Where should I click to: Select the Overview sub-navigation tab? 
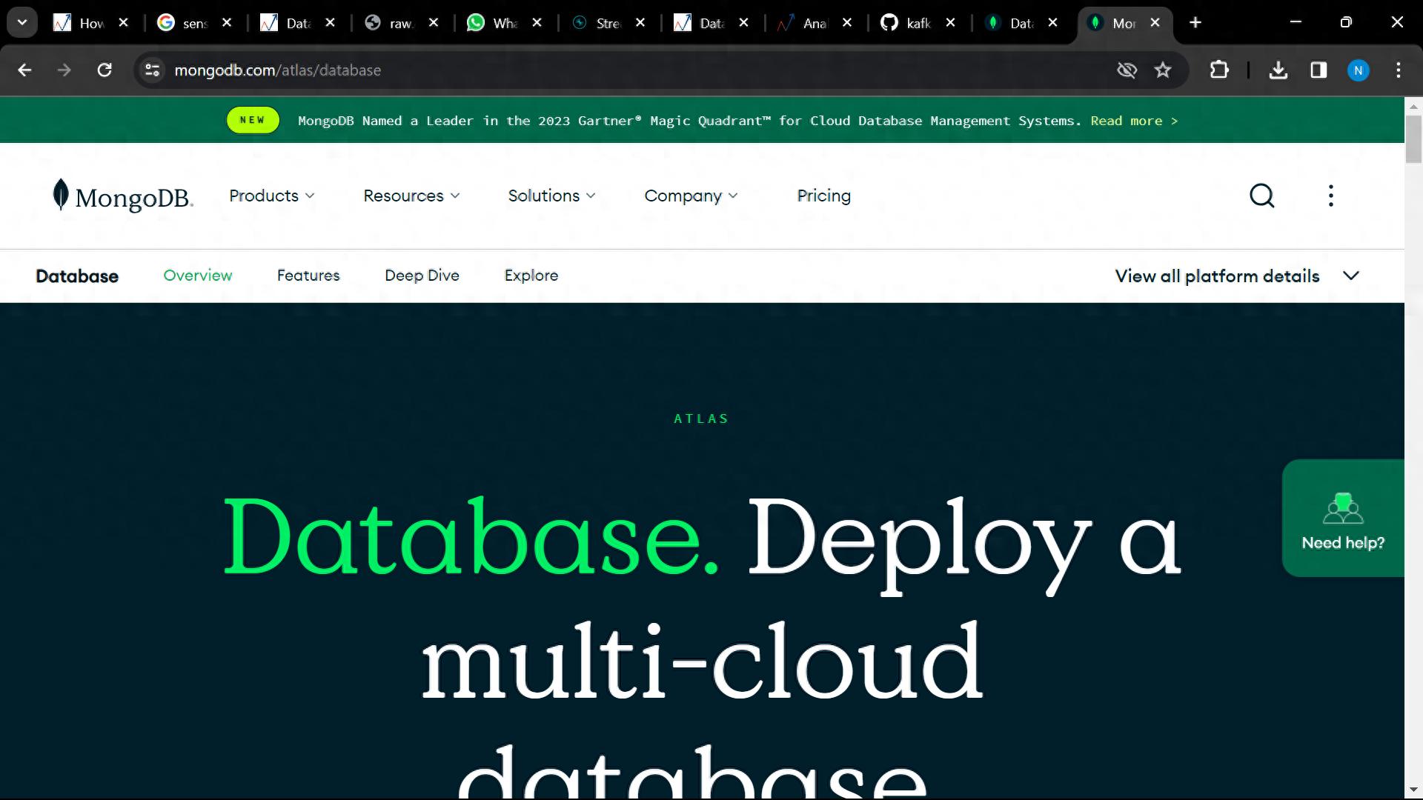click(198, 276)
